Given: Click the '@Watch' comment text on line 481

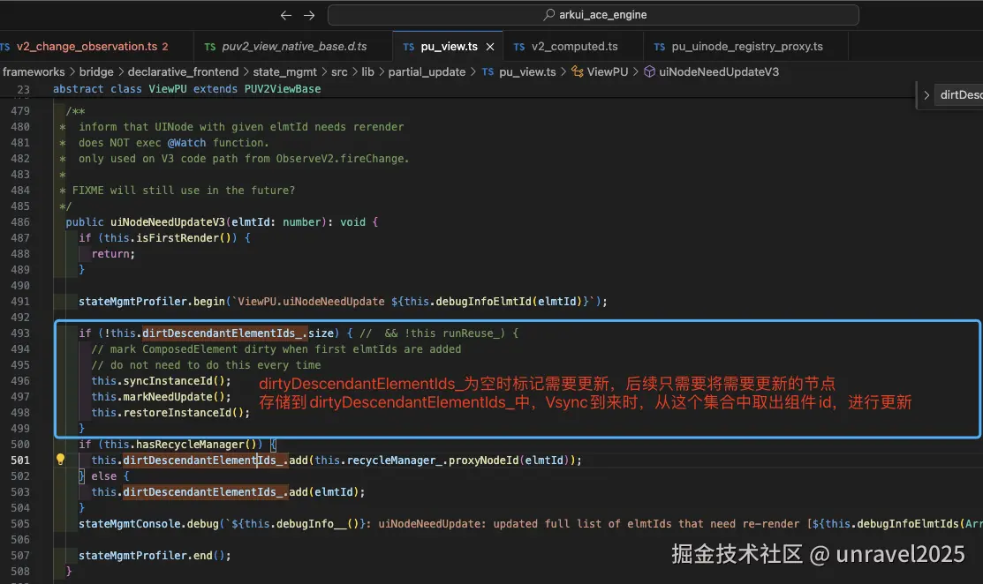Looking at the screenshot, I should click(x=187, y=143).
